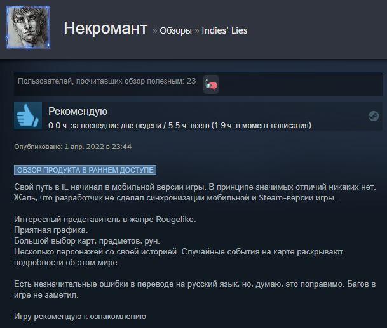This screenshot has width=387, height=328.
Task: Click the Steam logo purchase icon
Action: (x=374, y=116)
